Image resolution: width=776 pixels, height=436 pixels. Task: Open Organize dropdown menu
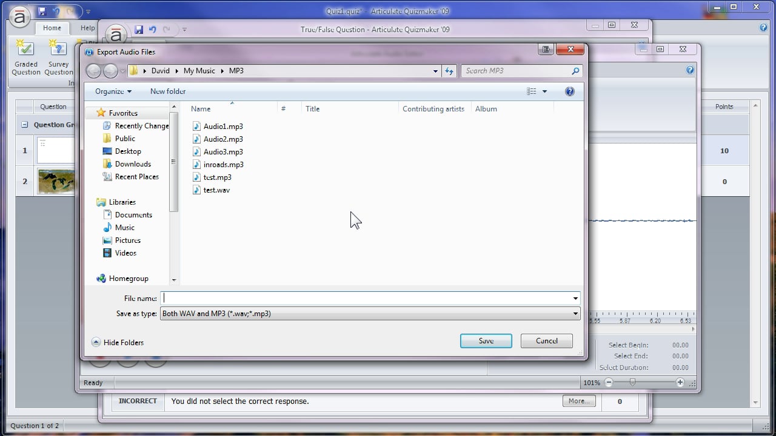click(x=113, y=91)
